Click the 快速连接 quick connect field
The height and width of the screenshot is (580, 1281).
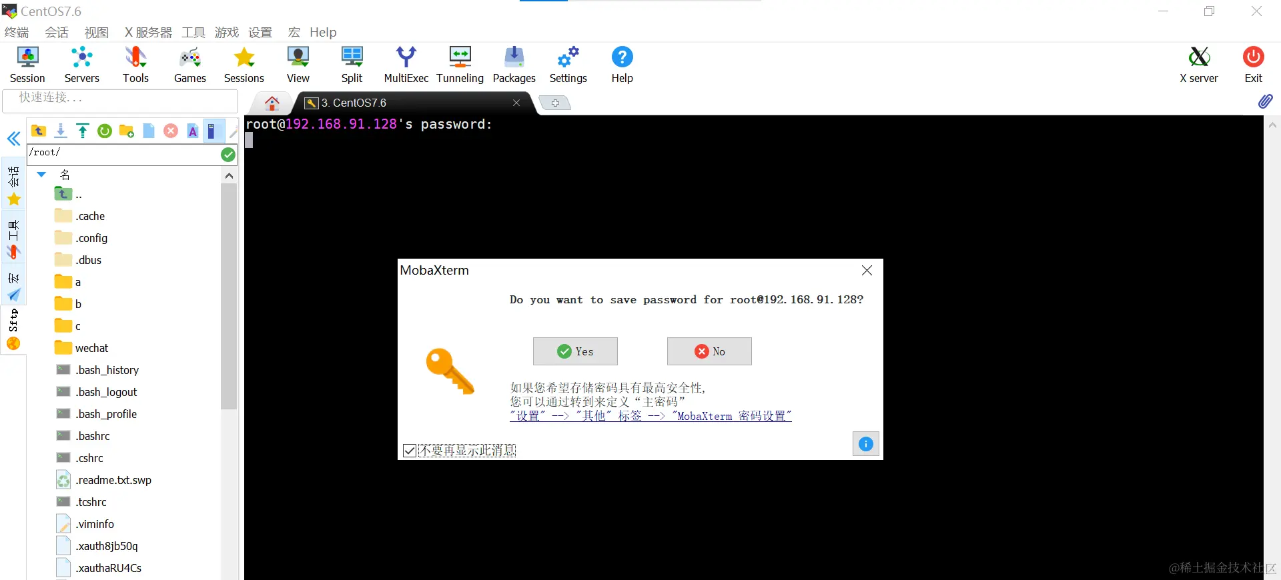120,101
